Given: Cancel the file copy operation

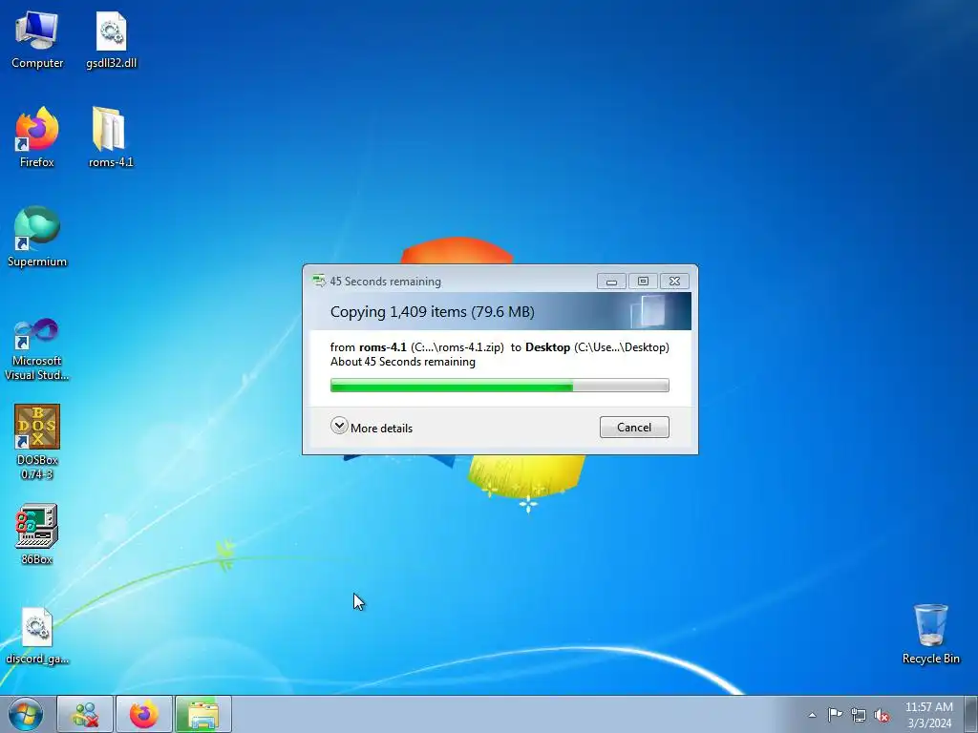Looking at the screenshot, I should coord(634,427).
